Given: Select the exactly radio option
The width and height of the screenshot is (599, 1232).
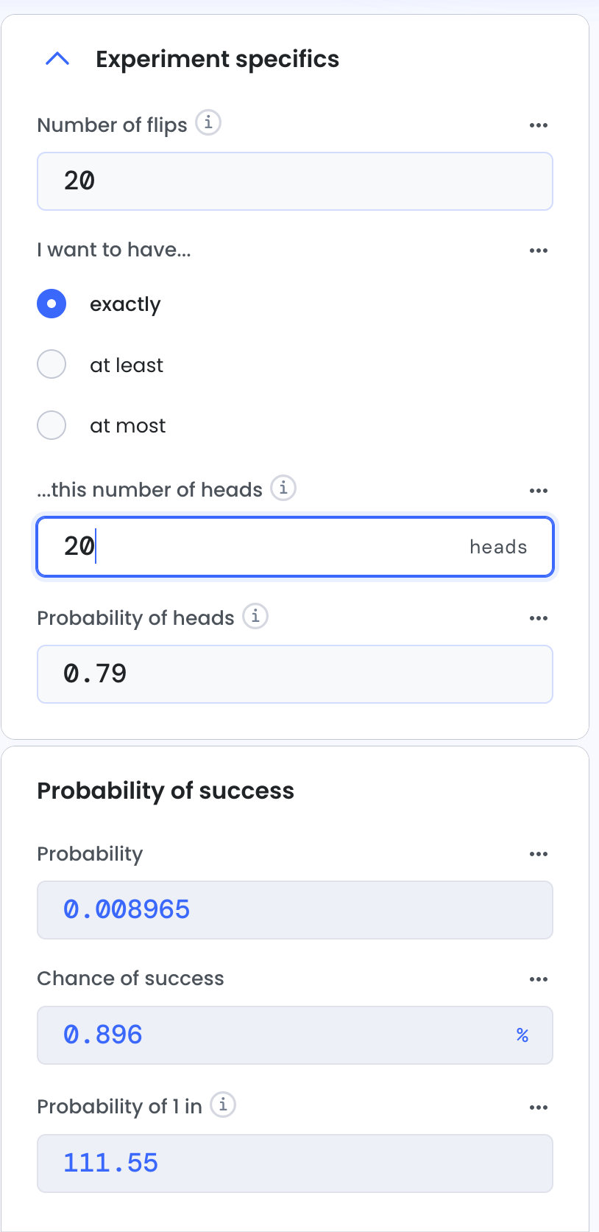Looking at the screenshot, I should click(x=52, y=304).
